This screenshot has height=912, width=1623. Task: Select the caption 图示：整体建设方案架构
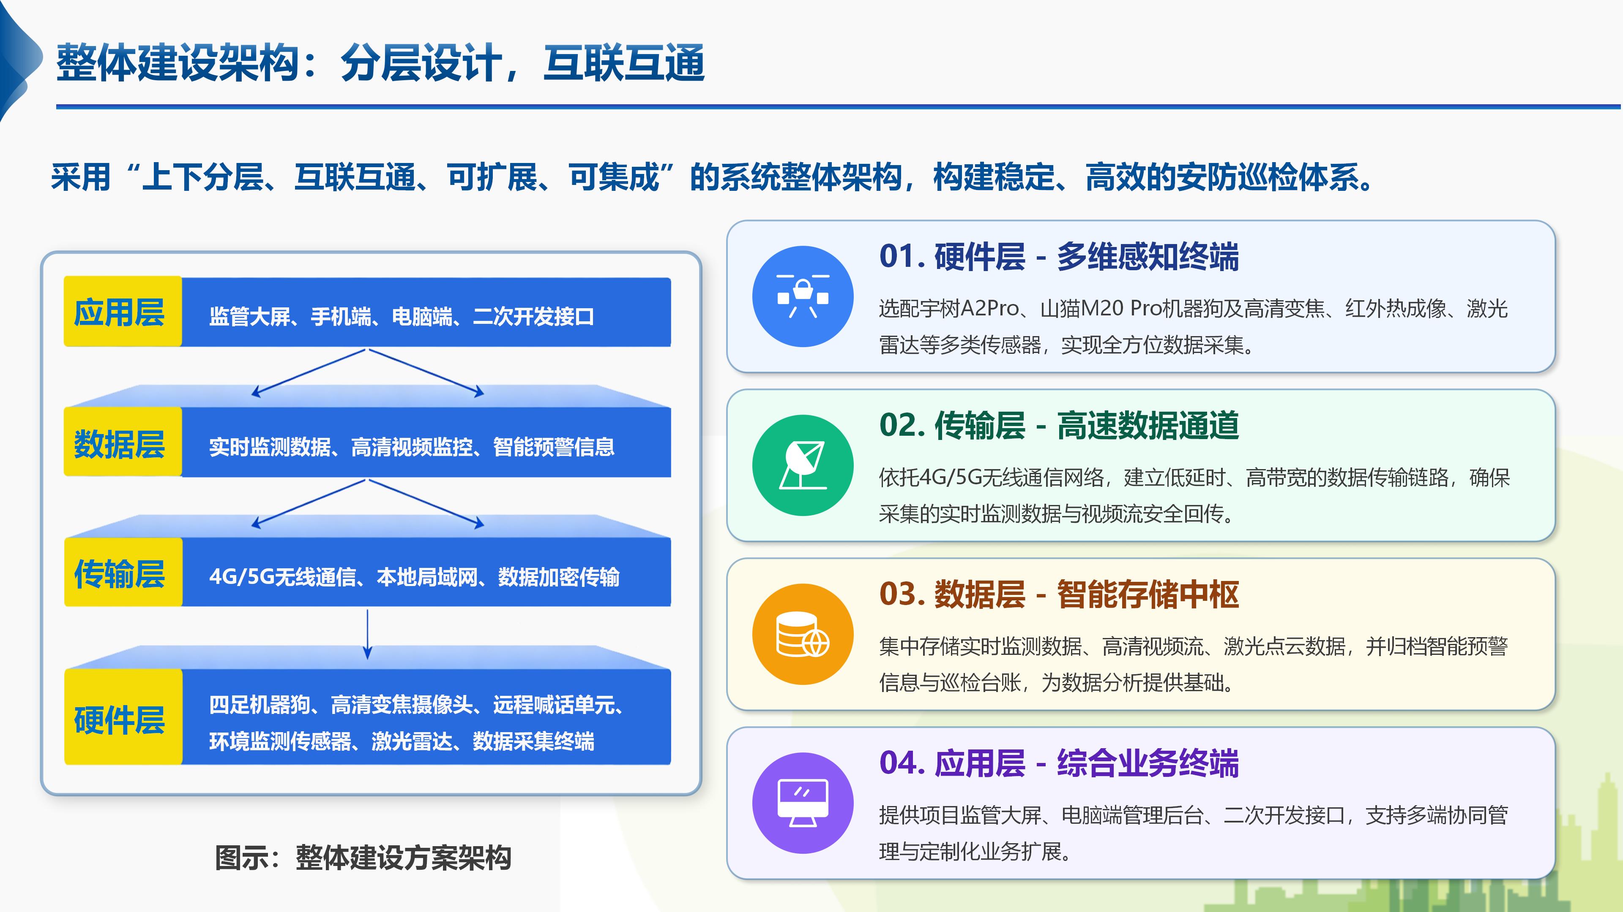click(x=363, y=858)
